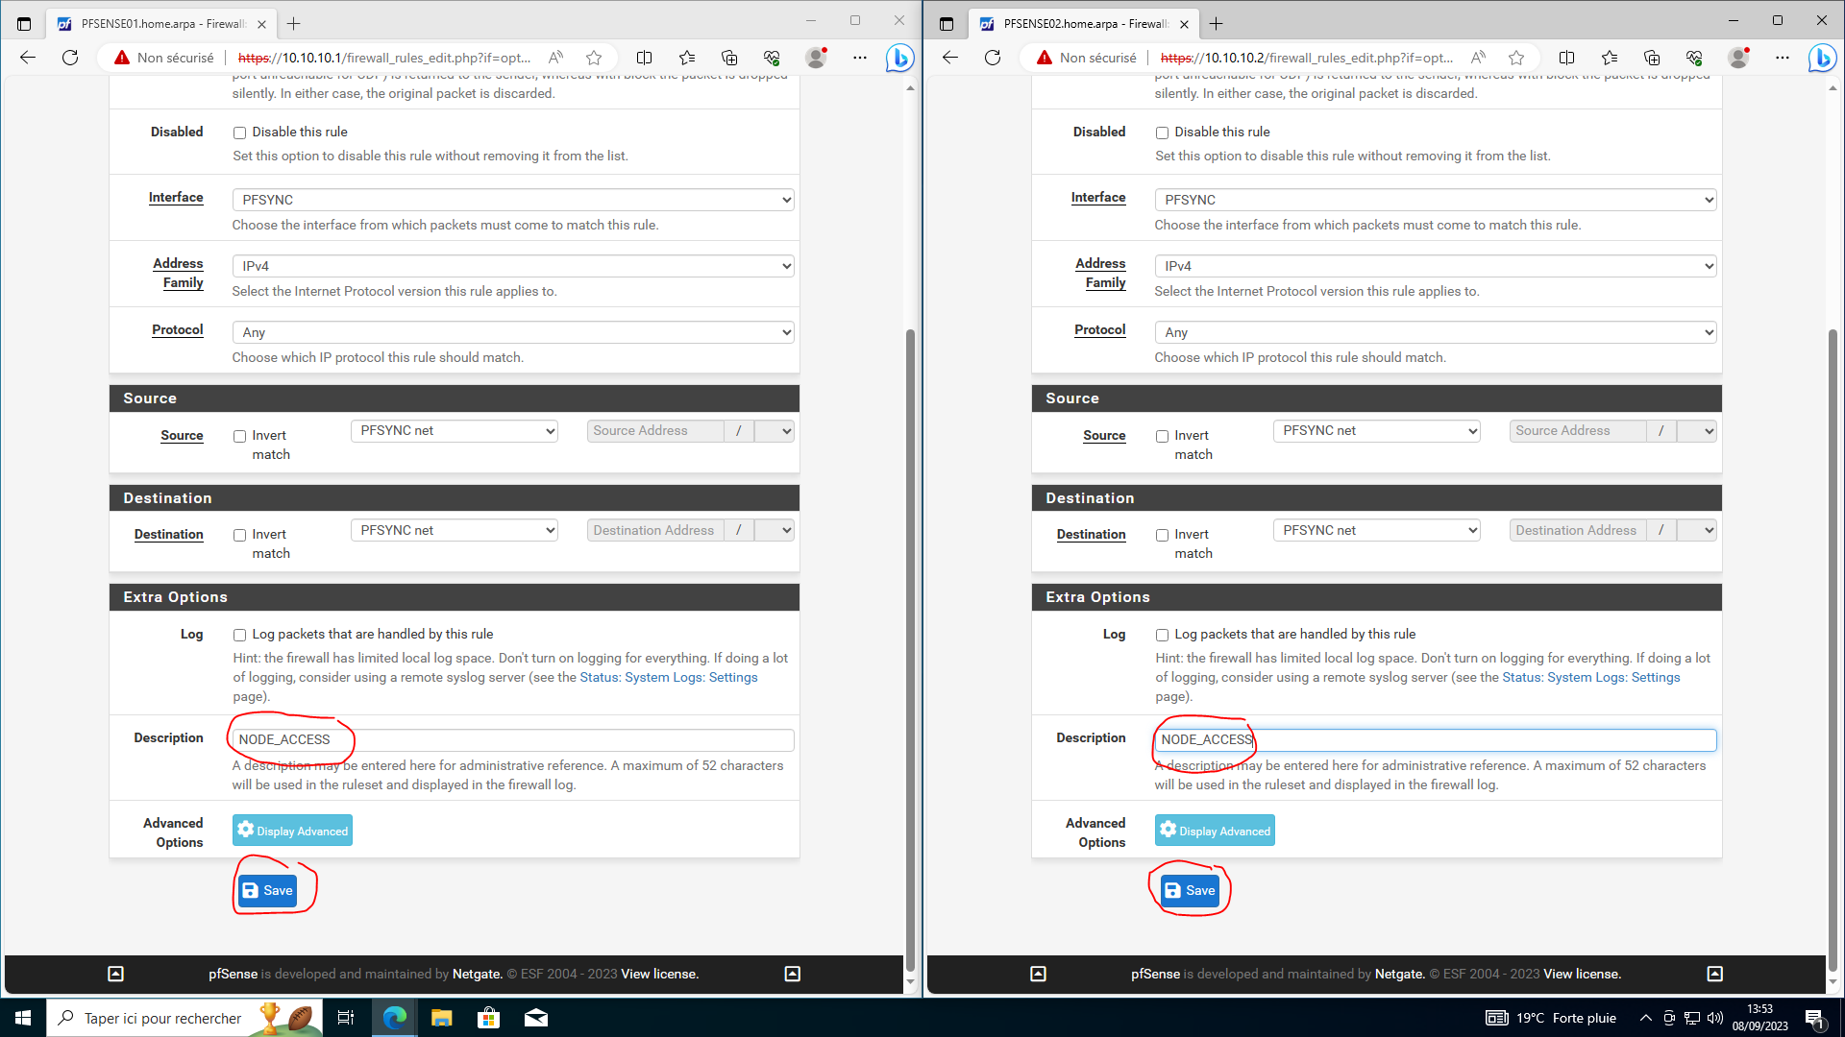Enable 'Disable this rule' checkbox on PFSENSE01
This screenshot has width=1845, height=1037.
[240, 133]
